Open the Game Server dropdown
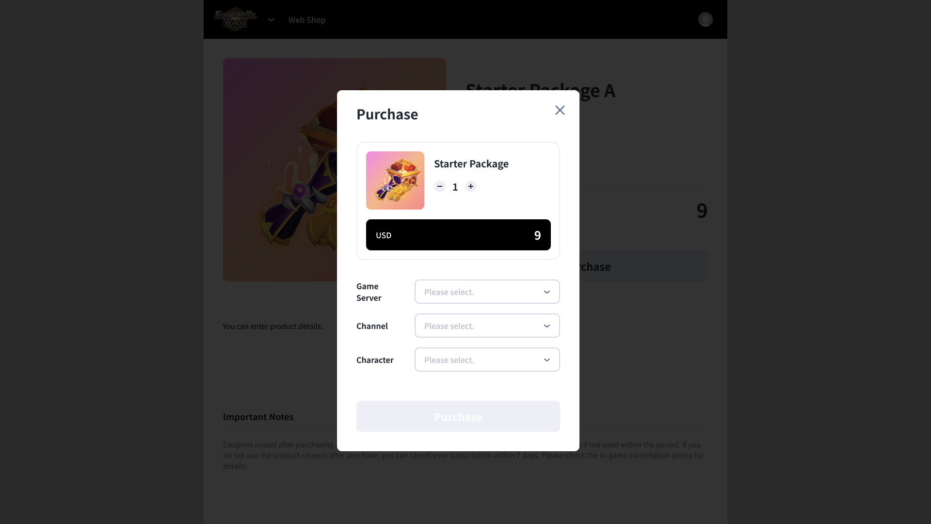This screenshot has height=524, width=931. click(487, 292)
